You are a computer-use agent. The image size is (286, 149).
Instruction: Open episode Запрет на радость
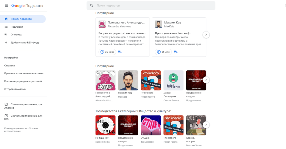click(x=122, y=33)
